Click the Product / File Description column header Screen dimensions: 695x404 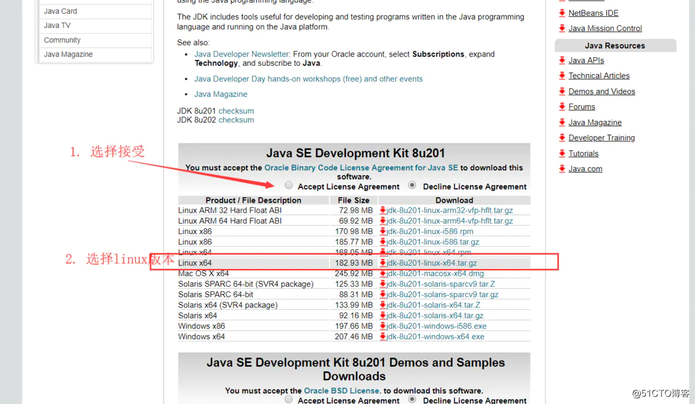coord(254,200)
